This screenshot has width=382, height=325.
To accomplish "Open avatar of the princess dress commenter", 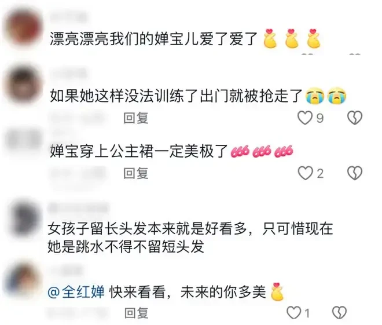I will (23, 140).
